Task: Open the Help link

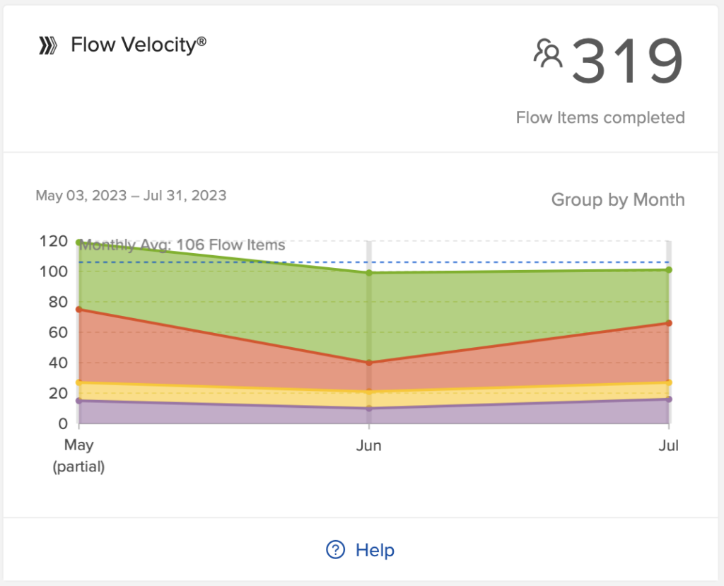Action: click(375, 550)
